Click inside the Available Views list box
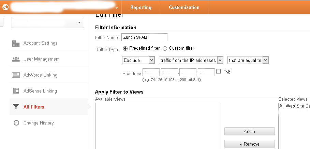 [158, 126]
